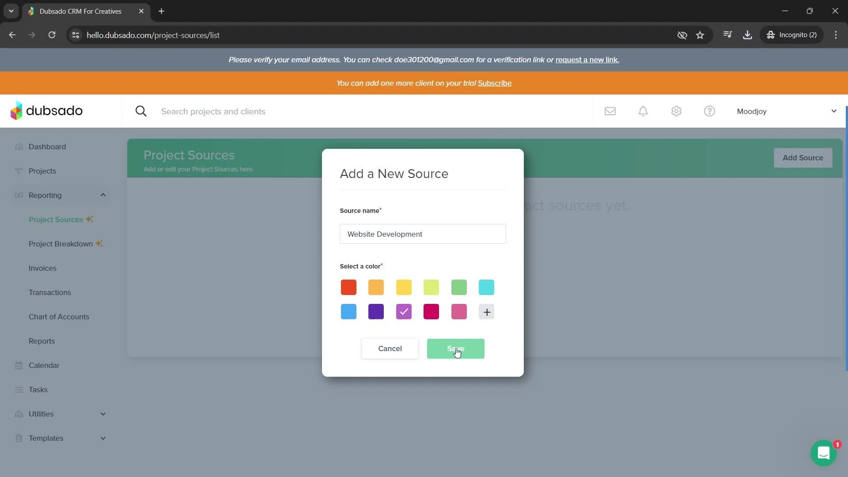Collapse the Reporting section
848x477 pixels.
[x=103, y=195]
